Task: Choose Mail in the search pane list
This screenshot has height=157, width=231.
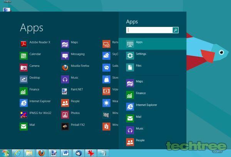Action: point(152,118)
